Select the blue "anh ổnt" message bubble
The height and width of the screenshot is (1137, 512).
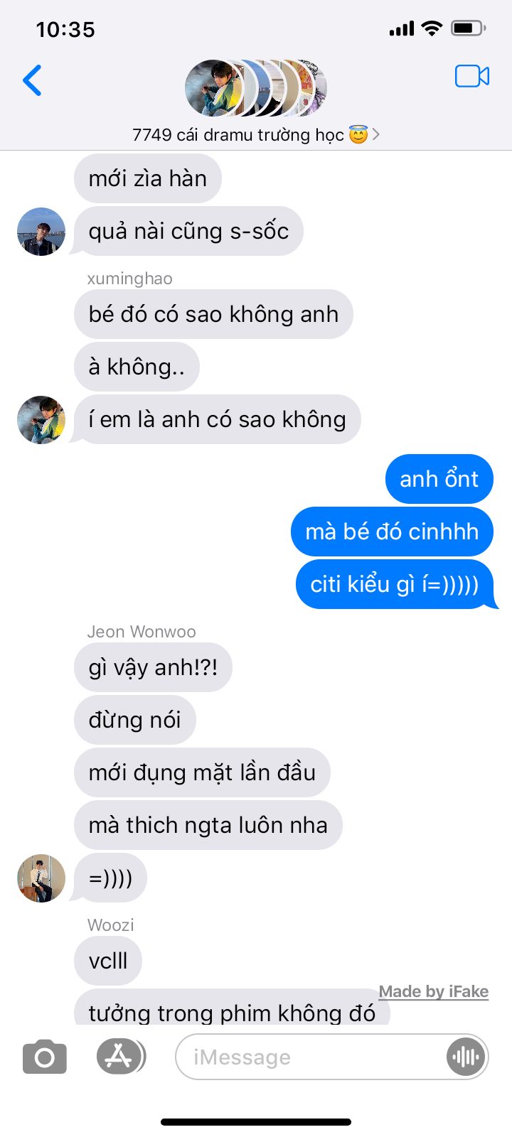(439, 479)
